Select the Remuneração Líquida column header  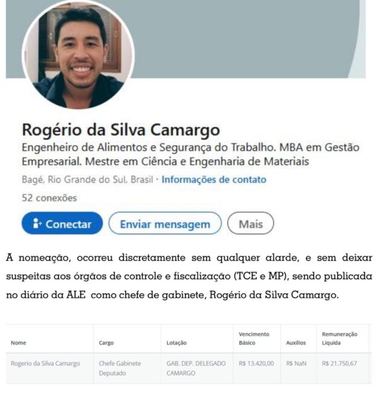pos(340,339)
